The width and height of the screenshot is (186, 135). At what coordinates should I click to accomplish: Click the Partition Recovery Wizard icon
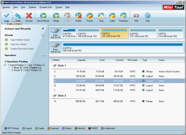tap(6, 49)
